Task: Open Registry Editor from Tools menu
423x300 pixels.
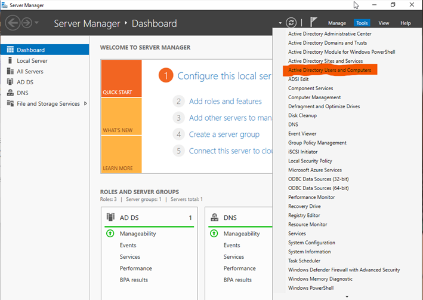Action: click(x=304, y=215)
